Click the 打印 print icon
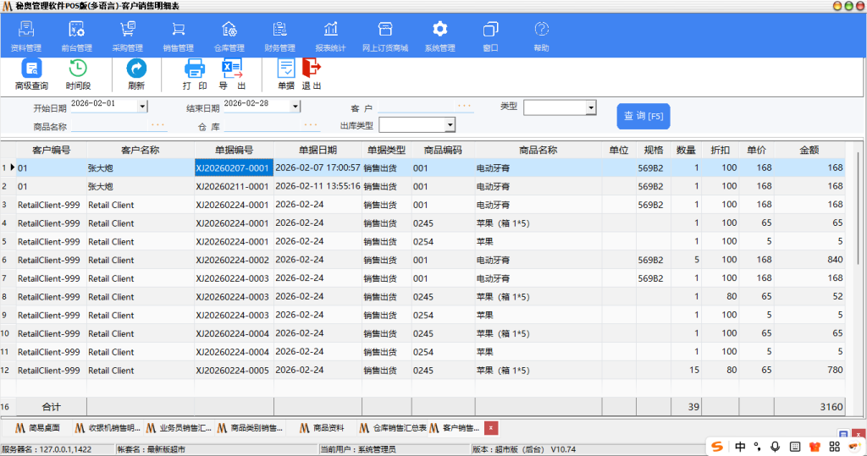 (195, 74)
